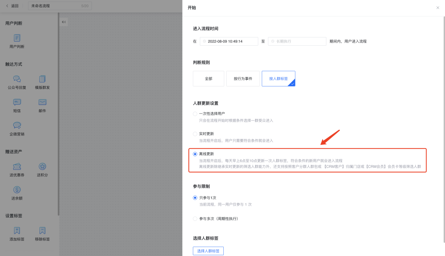The height and width of the screenshot is (256, 445).
Task: Click the 参与限制 heading
Action: click(x=201, y=186)
